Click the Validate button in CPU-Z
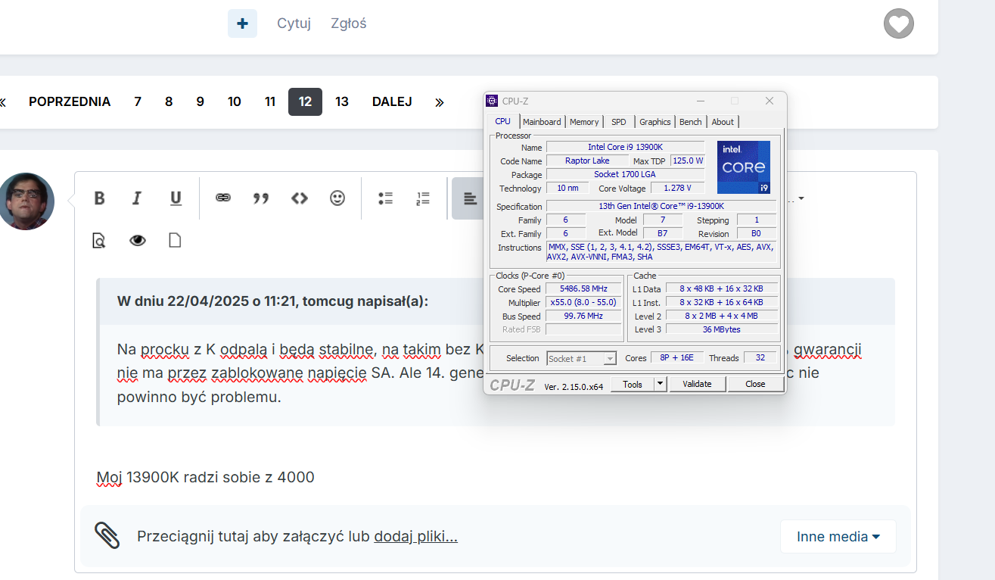The height and width of the screenshot is (580, 995). (x=697, y=384)
